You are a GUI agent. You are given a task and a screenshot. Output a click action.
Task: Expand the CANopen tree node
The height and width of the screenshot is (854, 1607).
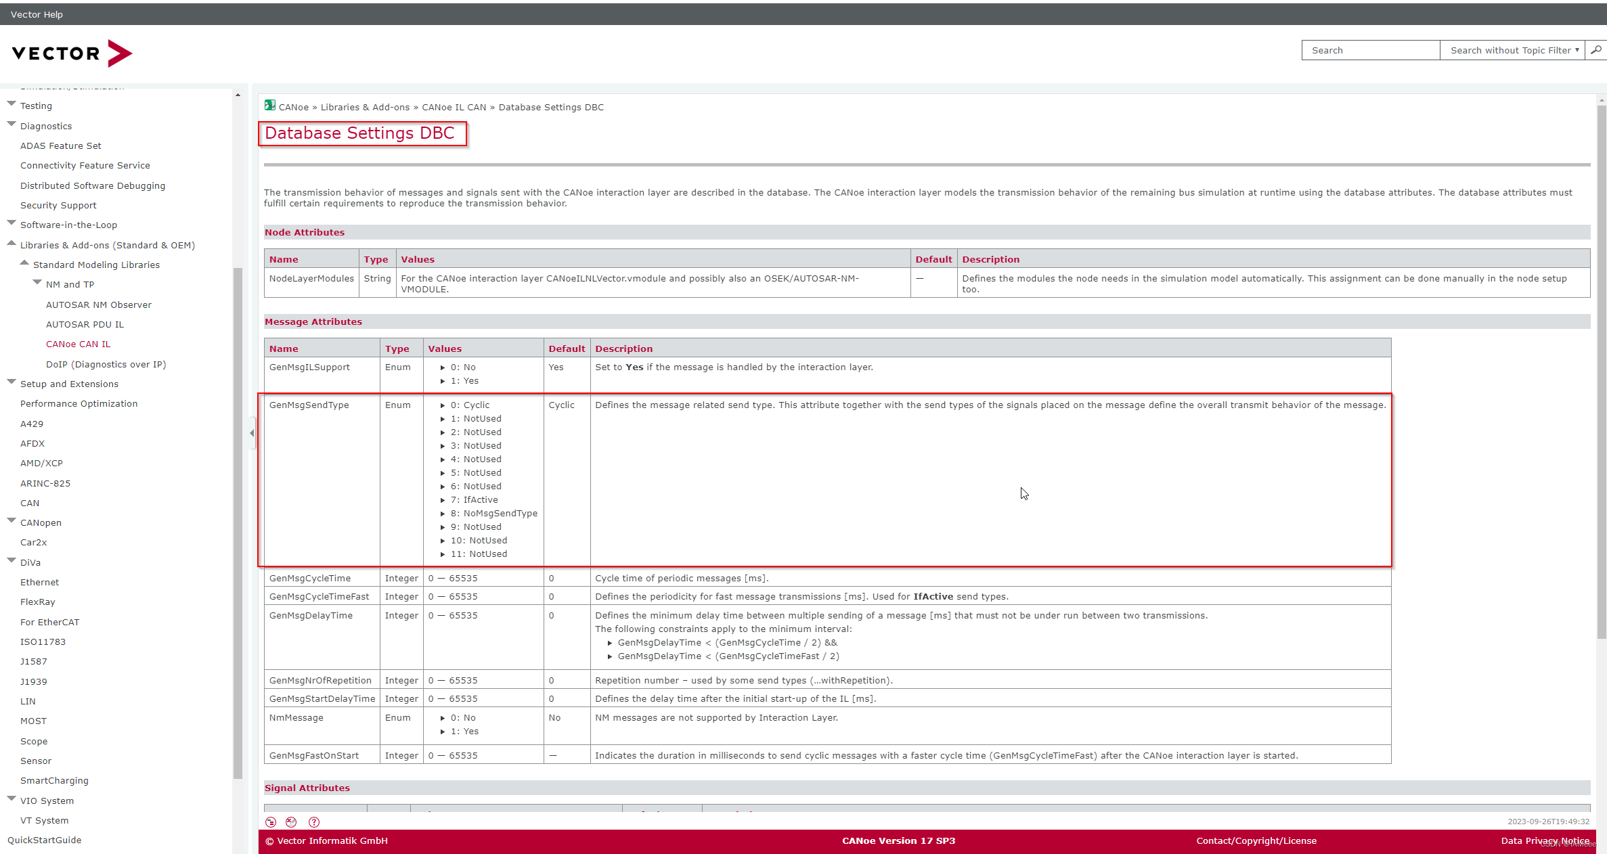12,521
